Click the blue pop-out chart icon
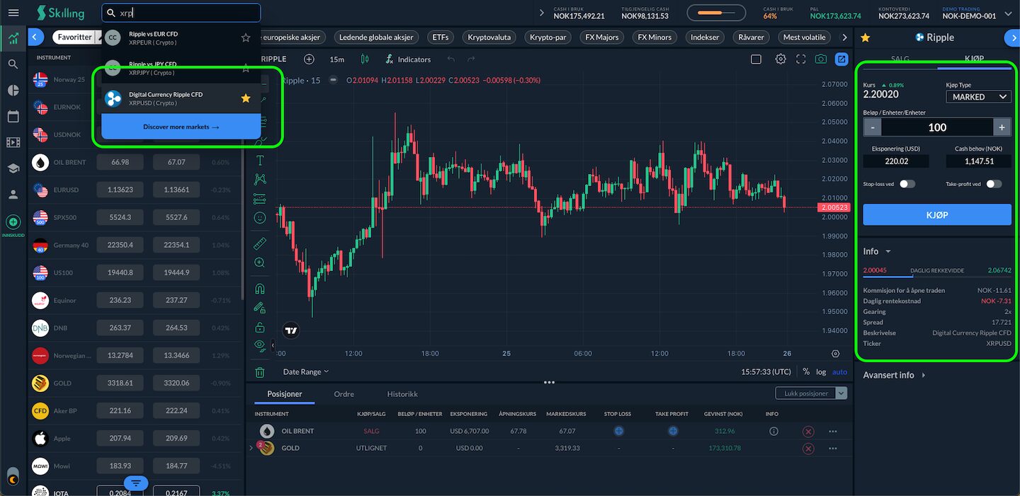1020x496 pixels. [x=841, y=59]
